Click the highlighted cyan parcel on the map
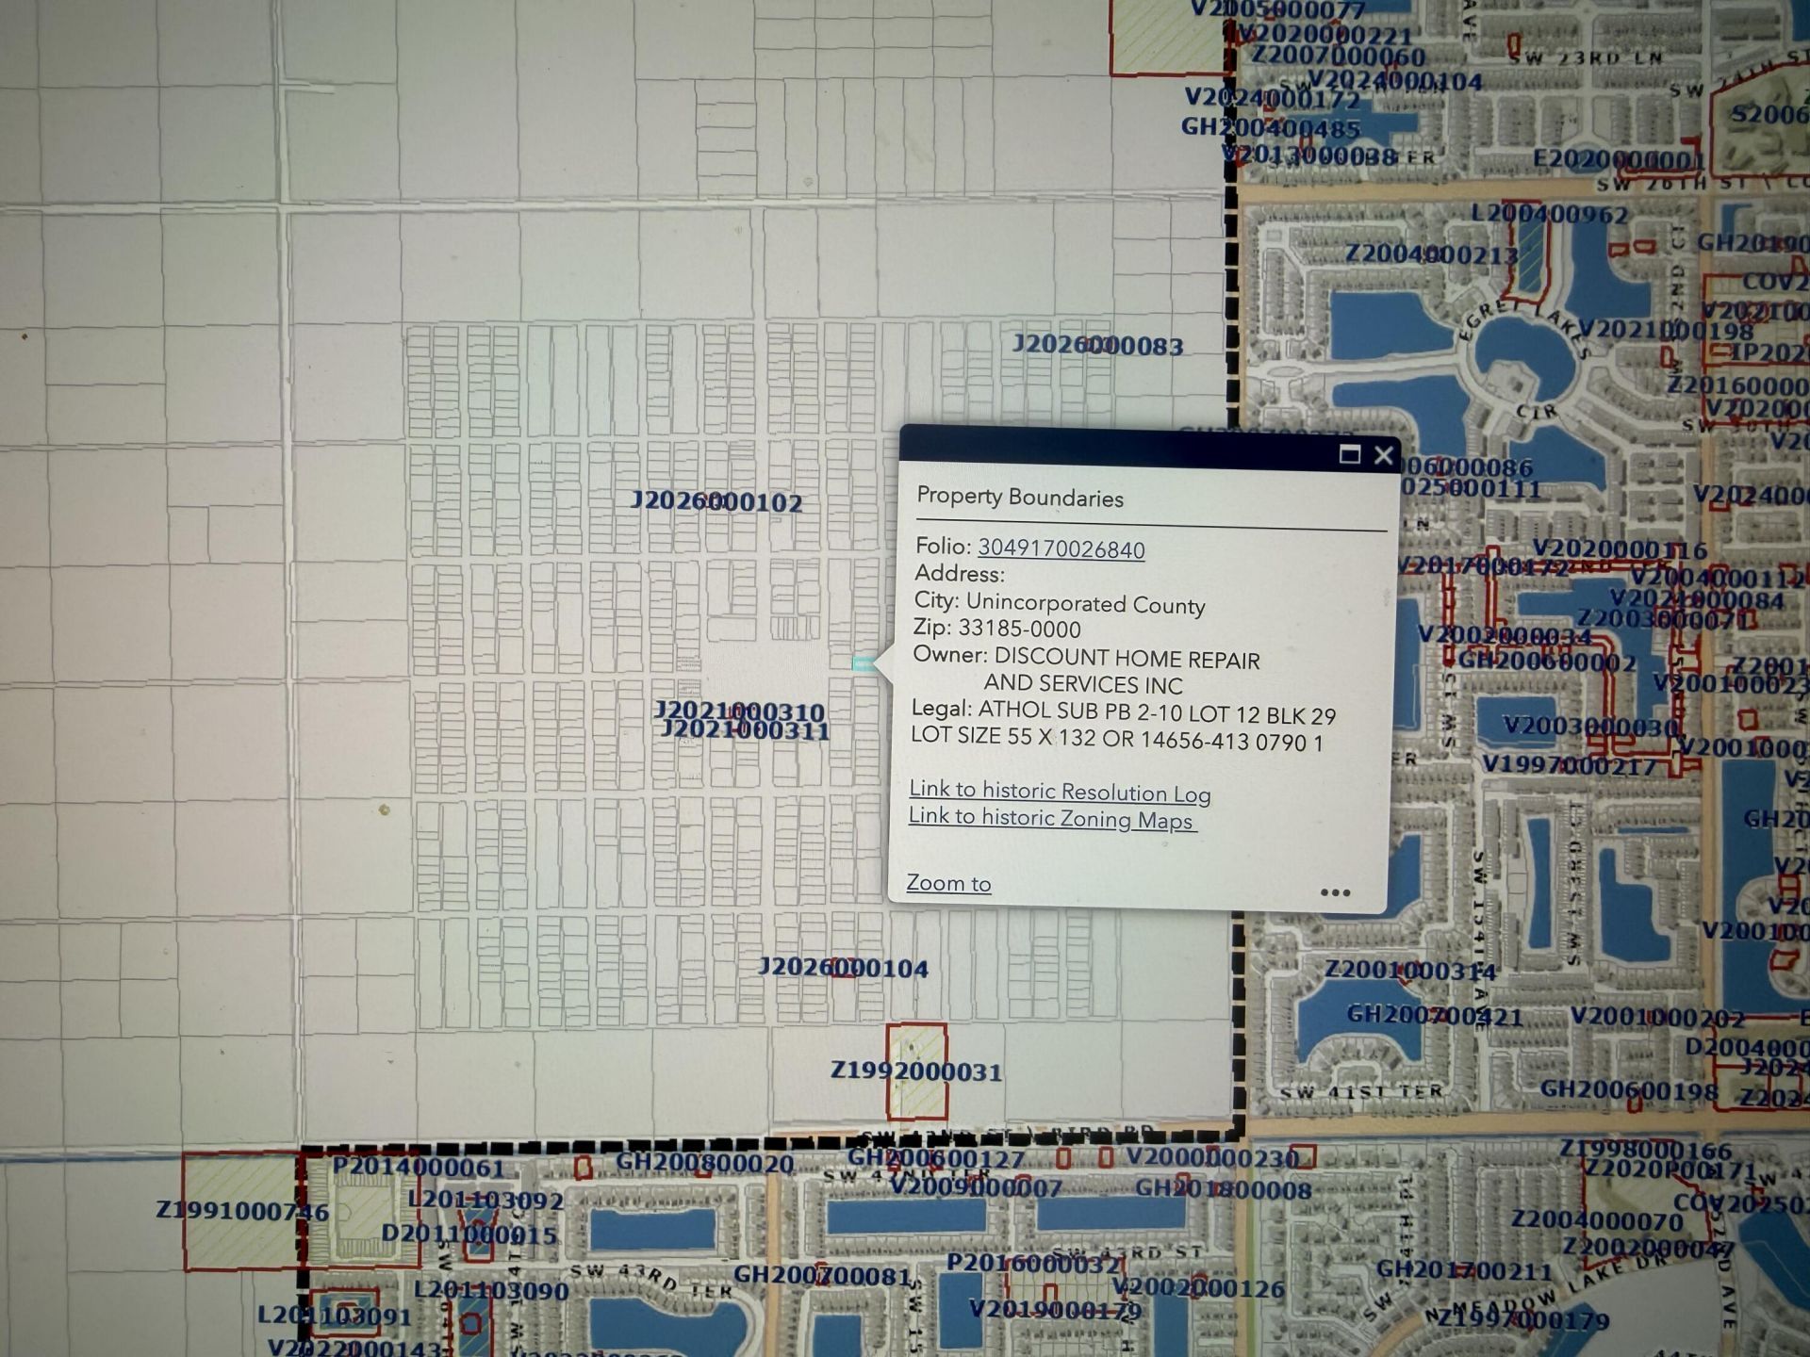 (862, 663)
